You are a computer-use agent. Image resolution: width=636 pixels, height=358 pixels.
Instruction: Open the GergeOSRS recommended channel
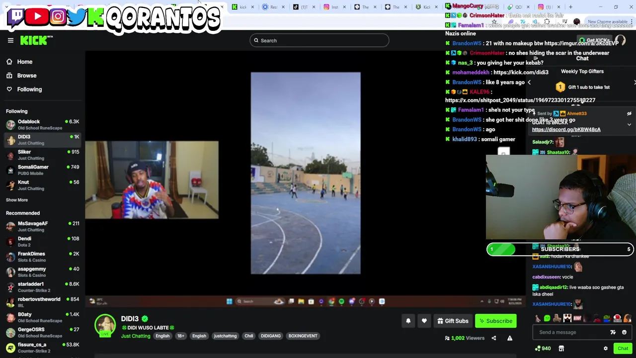[42, 333]
